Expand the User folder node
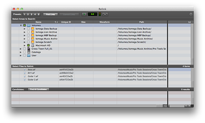This screenshot has height=123, width=205. coord(20,56)
